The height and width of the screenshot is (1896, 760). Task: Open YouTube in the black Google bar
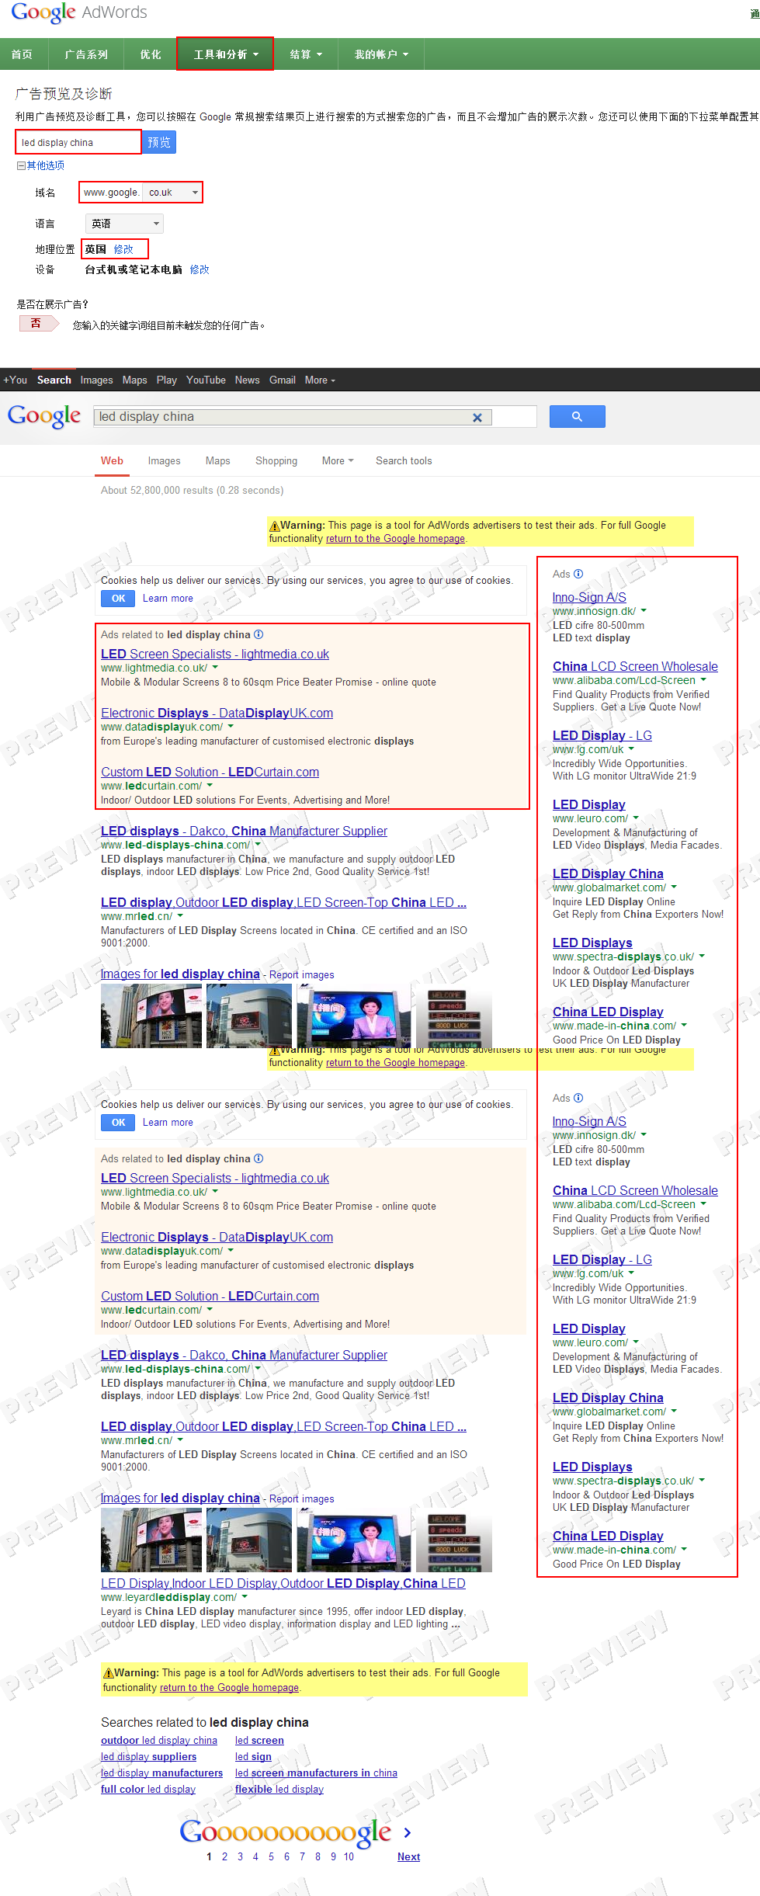pyautogui.click(x=206, y=380)
